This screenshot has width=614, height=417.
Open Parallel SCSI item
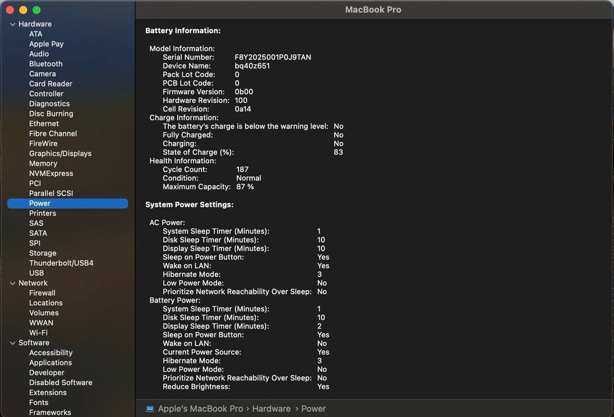(51, 193)
